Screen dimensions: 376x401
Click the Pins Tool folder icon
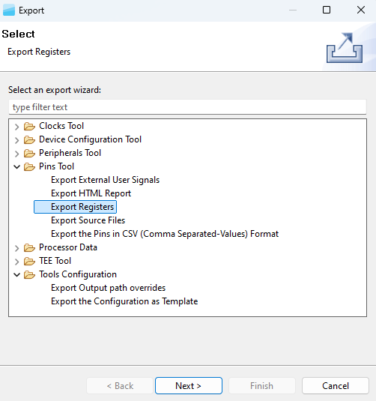pos(29,167)
